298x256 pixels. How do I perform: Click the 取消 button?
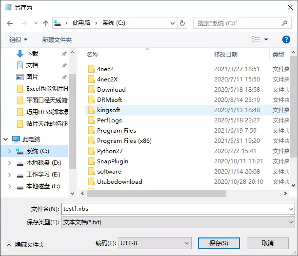click(x=268, y=243)
